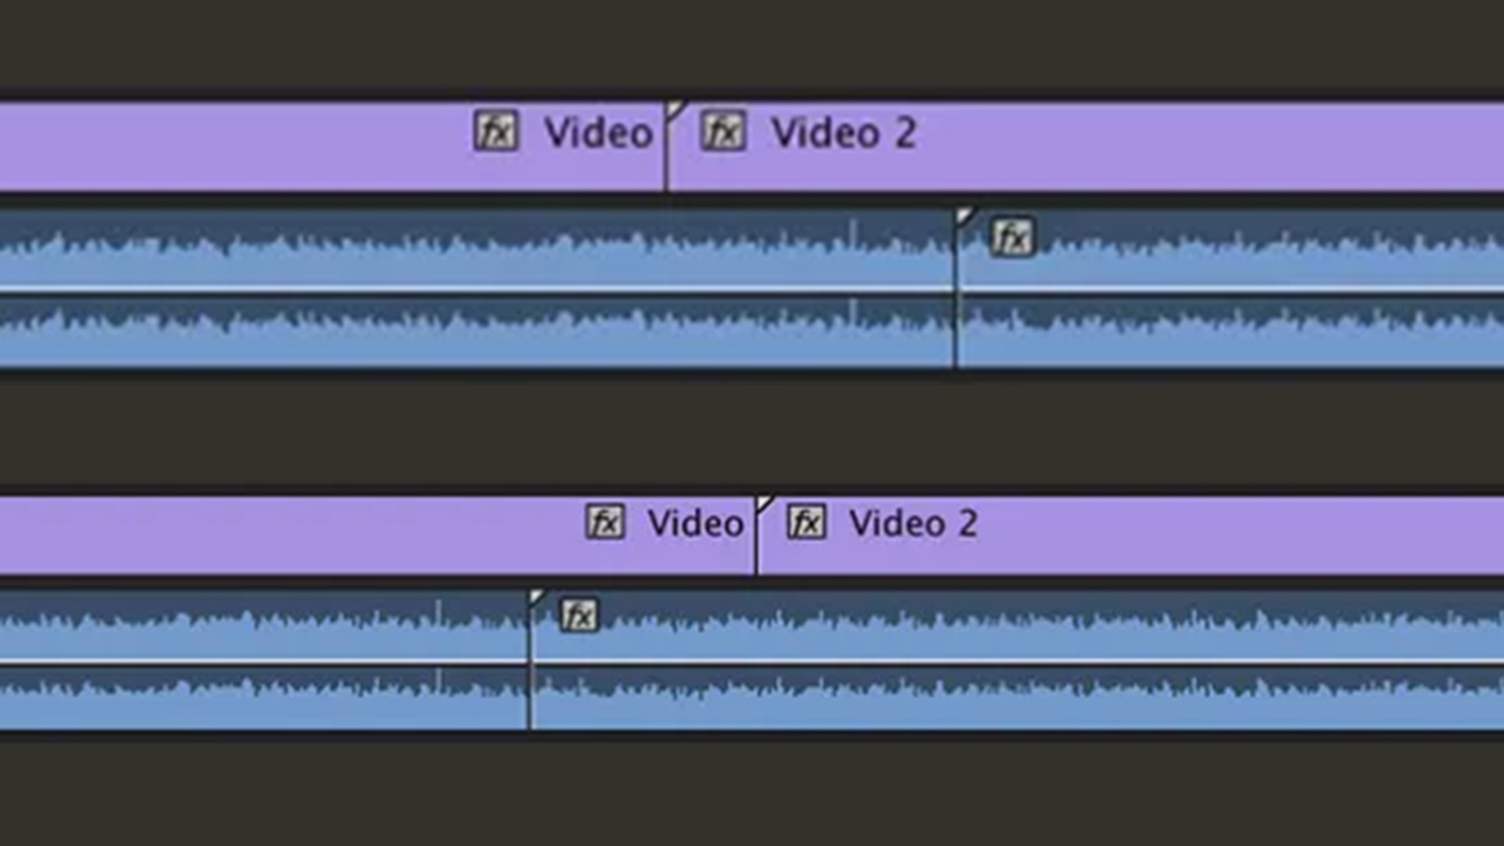Image resolution: width=1504 pixels, height=846 pixels.
Task: Select edit point between lower Video and Video 2
Action: (756, 536)
